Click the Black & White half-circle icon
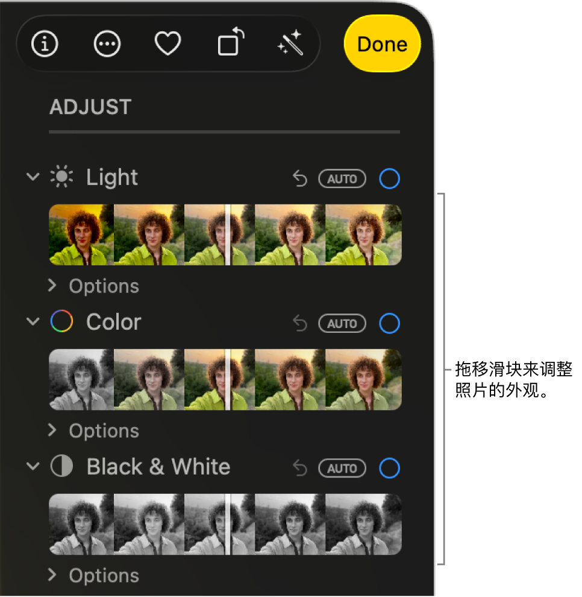582x597 pixels. (x=61, y=466)
